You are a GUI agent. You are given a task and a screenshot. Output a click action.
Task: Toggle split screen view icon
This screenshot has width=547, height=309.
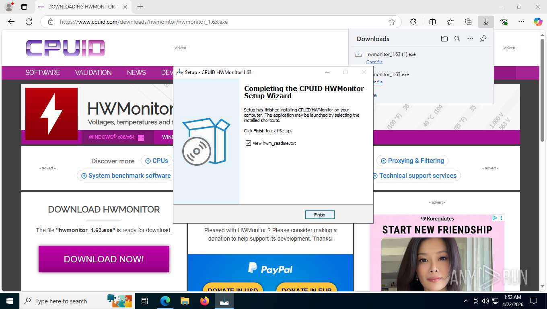pos(432,22)
